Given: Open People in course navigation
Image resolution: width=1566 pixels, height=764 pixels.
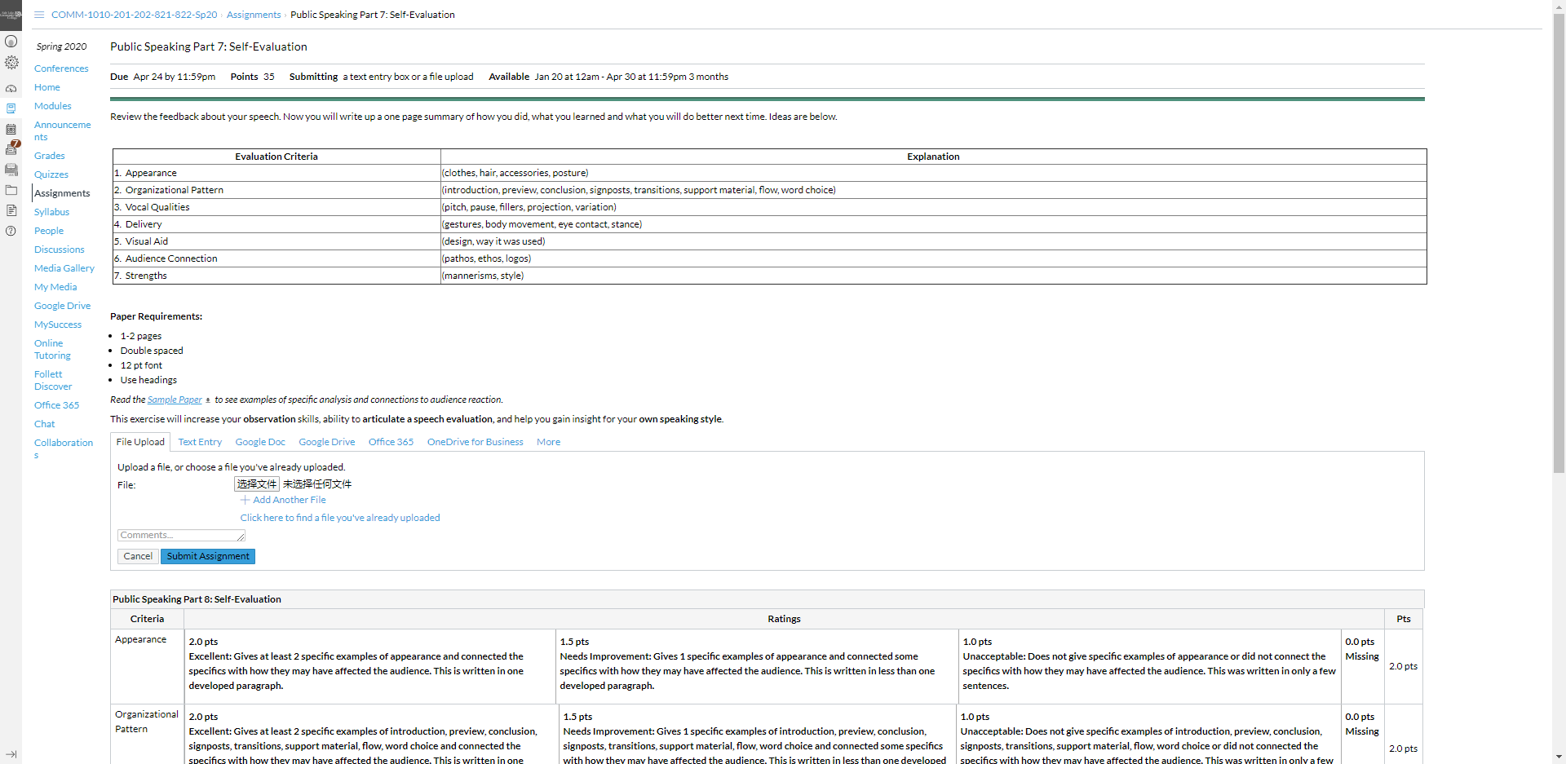Looking at the screenshot, I should point(49,231).
